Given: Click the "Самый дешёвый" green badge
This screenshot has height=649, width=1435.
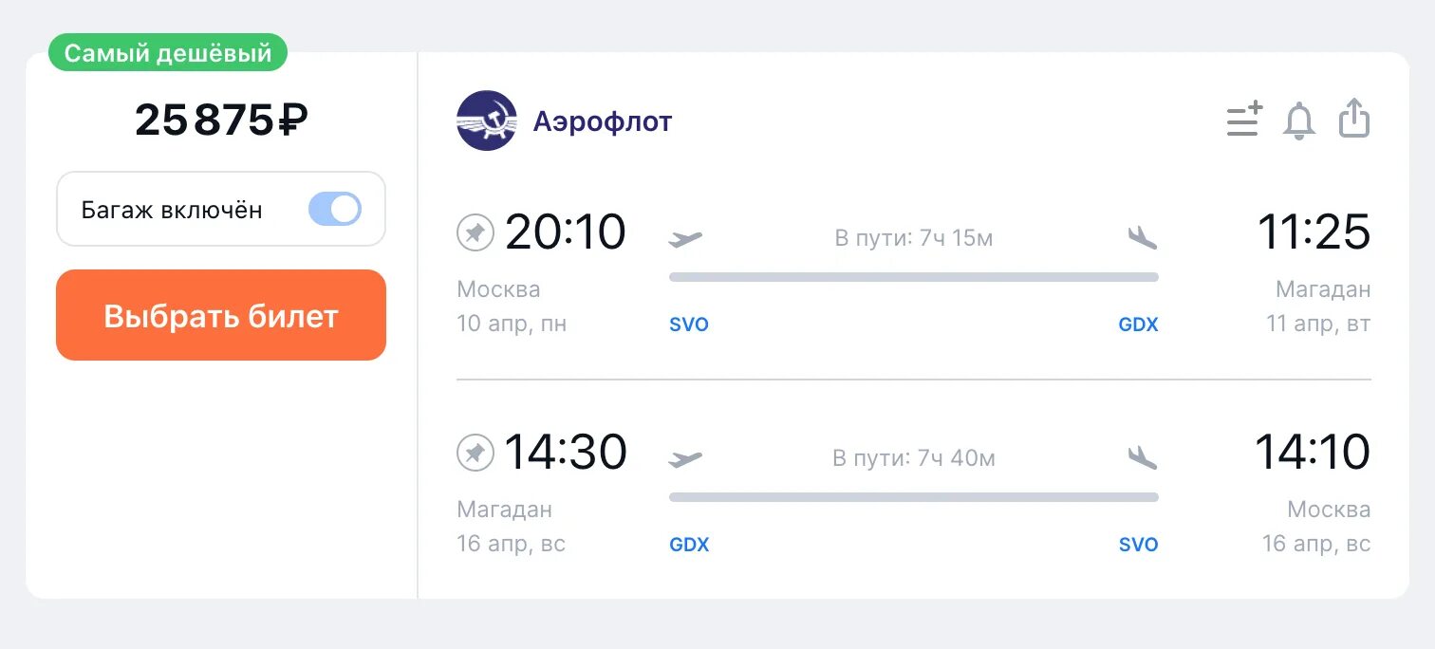Looking at the screenshot, I should (x=168, y=53).
